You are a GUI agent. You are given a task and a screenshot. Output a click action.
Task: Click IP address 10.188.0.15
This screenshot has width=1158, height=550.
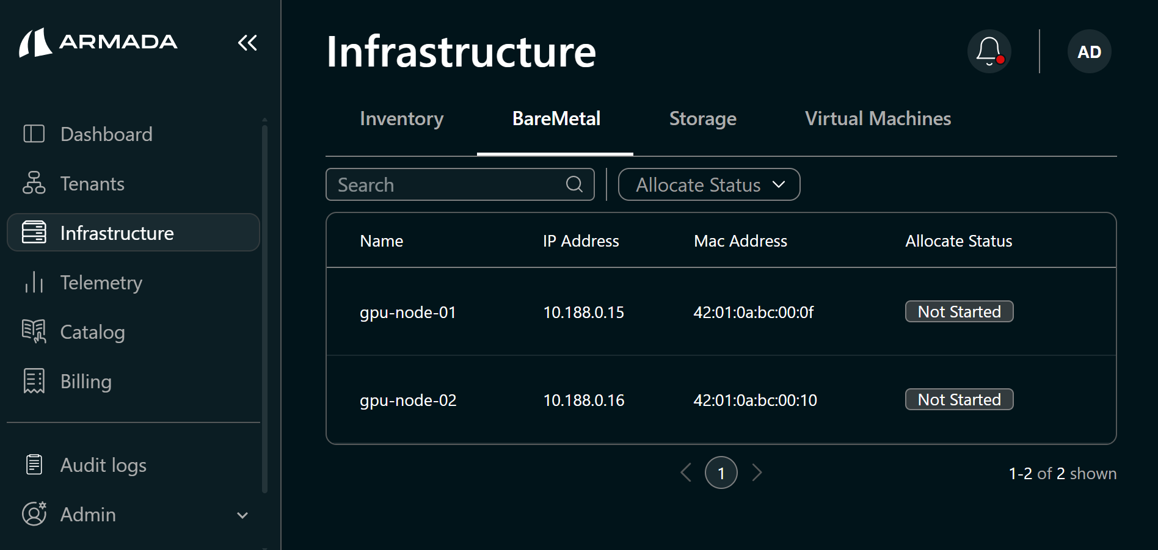[x=584, y=313]
